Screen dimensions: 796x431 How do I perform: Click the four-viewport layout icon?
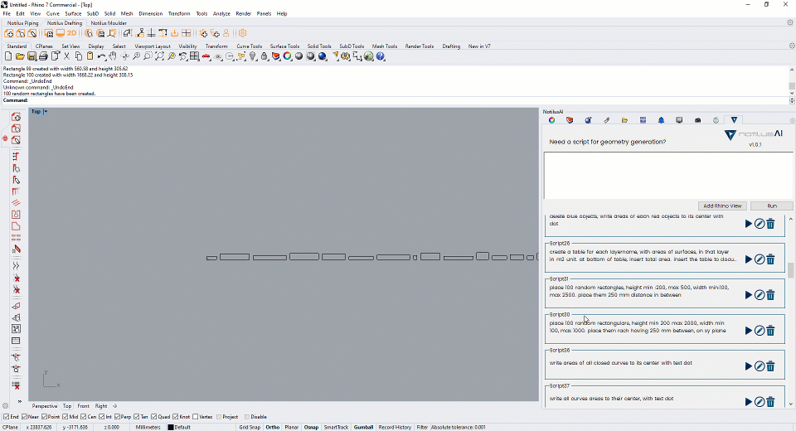194,56
